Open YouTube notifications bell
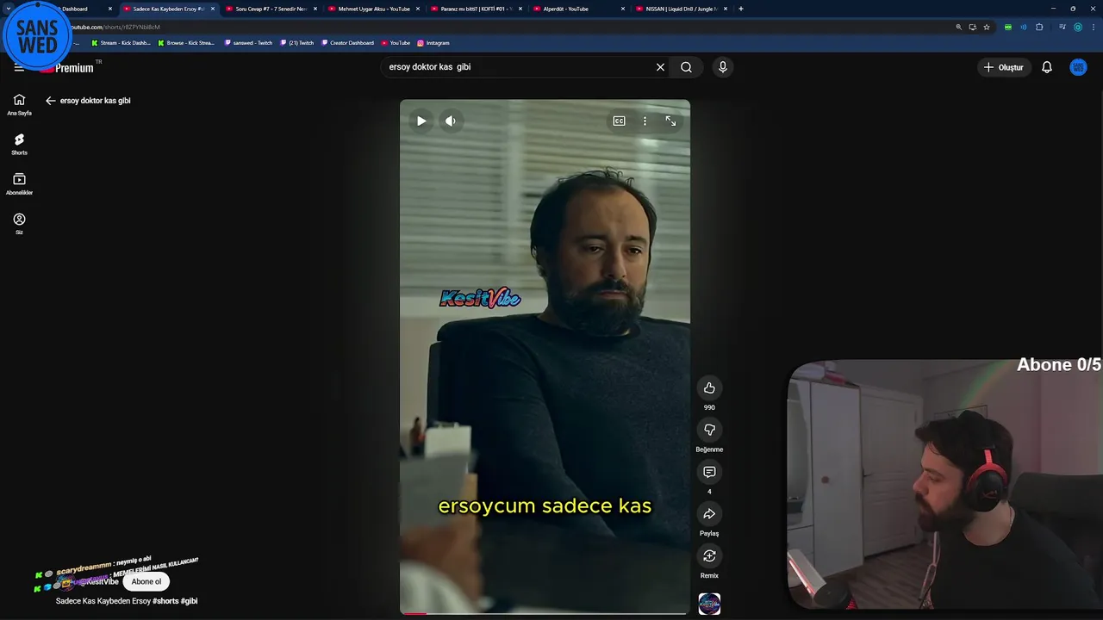This screenshot has height=620, width=1103. pyautogui.click(x=1047, y=67)
